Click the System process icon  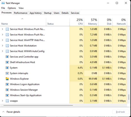click(7, 68)
